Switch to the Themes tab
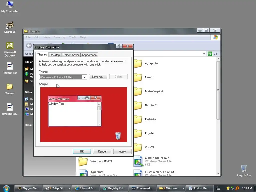The image size is (256, 192). 42,54
